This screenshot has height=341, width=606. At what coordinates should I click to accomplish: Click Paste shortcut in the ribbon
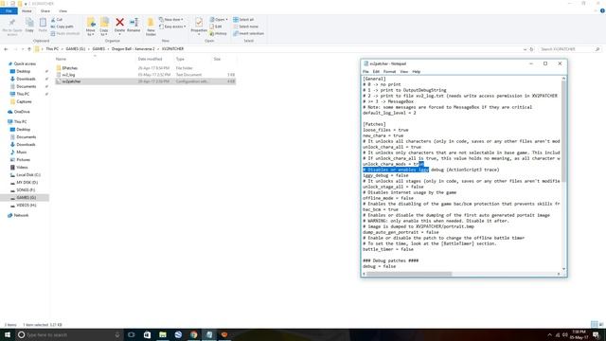click(x=65, y=34)
